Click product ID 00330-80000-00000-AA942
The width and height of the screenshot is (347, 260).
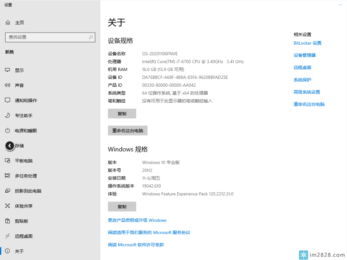(x=169, y=85)
